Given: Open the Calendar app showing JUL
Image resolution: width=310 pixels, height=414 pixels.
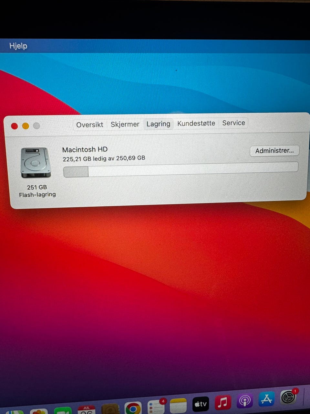Looking at the screenshot, I should (86, 409).
